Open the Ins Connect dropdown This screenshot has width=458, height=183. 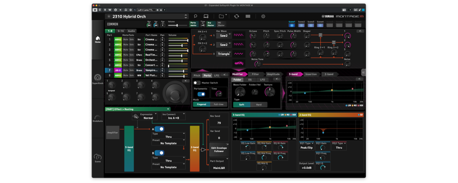173,116
